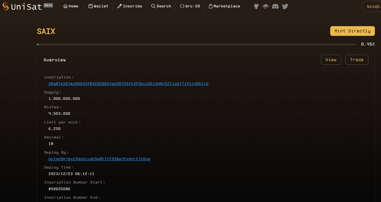Click the Limit per mint value 6,250

tap(54, 129)
